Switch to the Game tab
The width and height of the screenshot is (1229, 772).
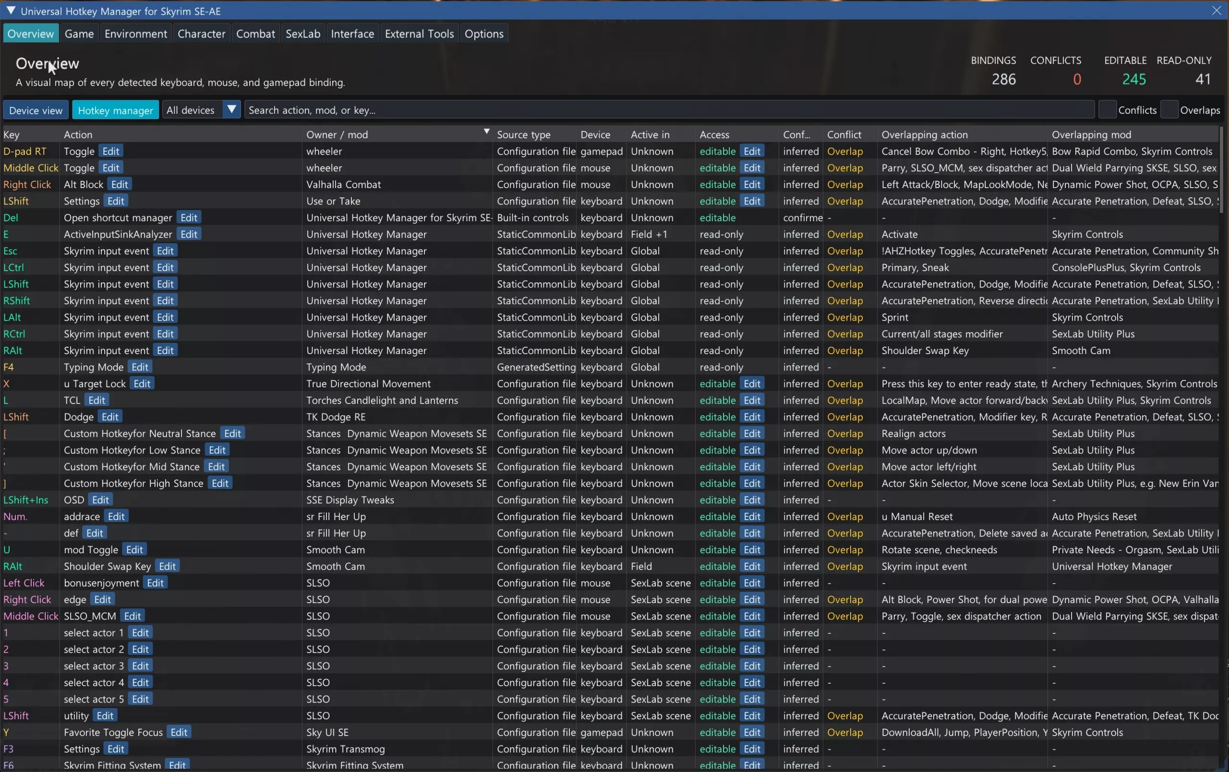click(x=79, y=34)
